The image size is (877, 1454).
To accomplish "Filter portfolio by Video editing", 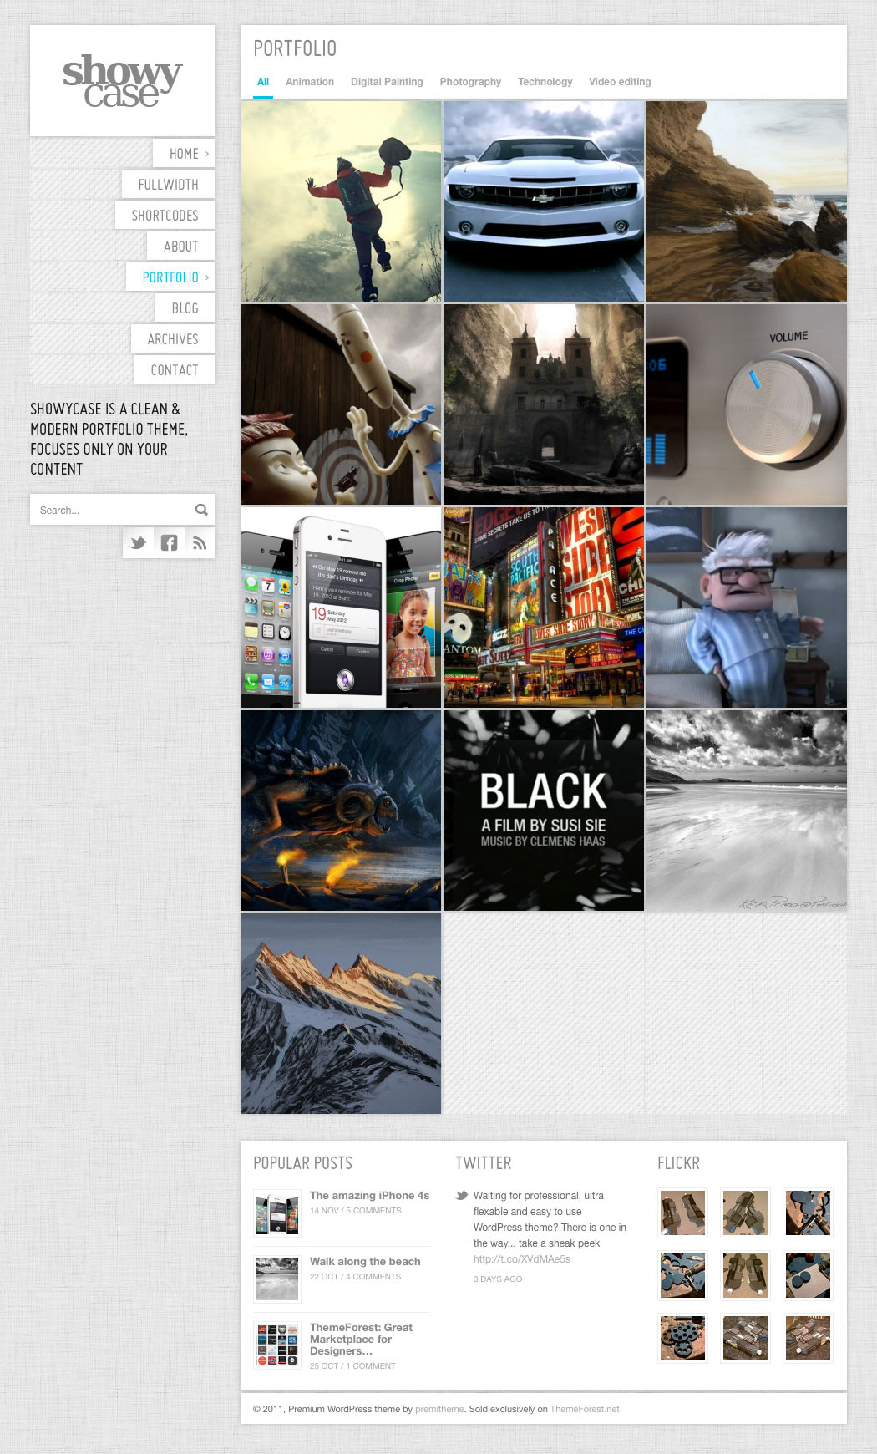I will point(620,82).
